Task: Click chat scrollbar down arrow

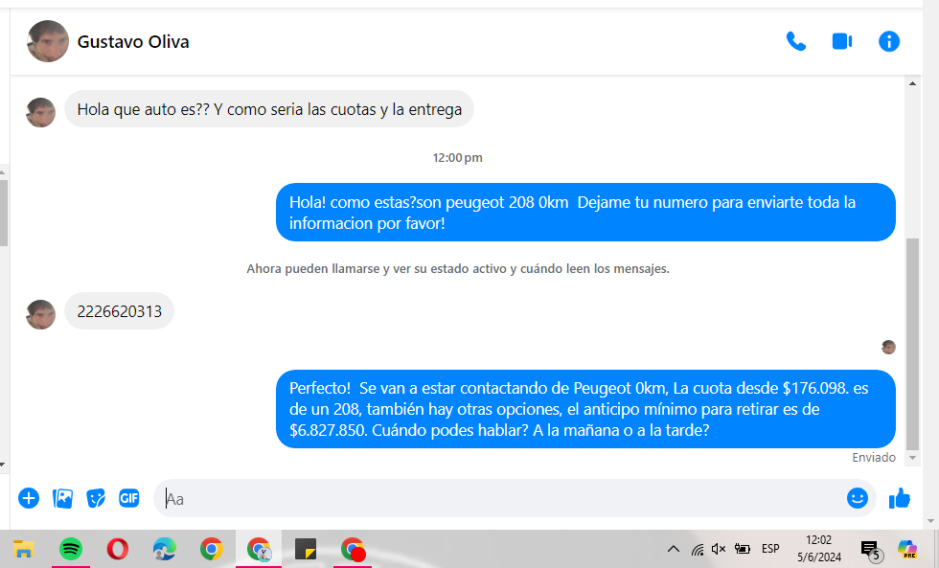Action: pyautogui.click(x=912, y=458)
